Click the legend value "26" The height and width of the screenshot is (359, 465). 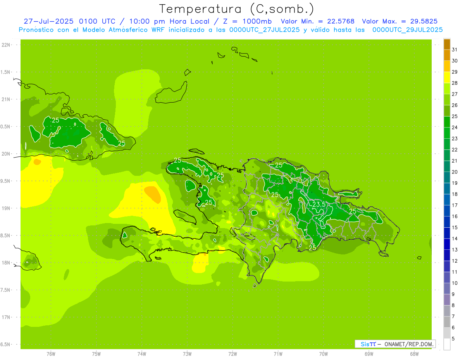point(455,105)
